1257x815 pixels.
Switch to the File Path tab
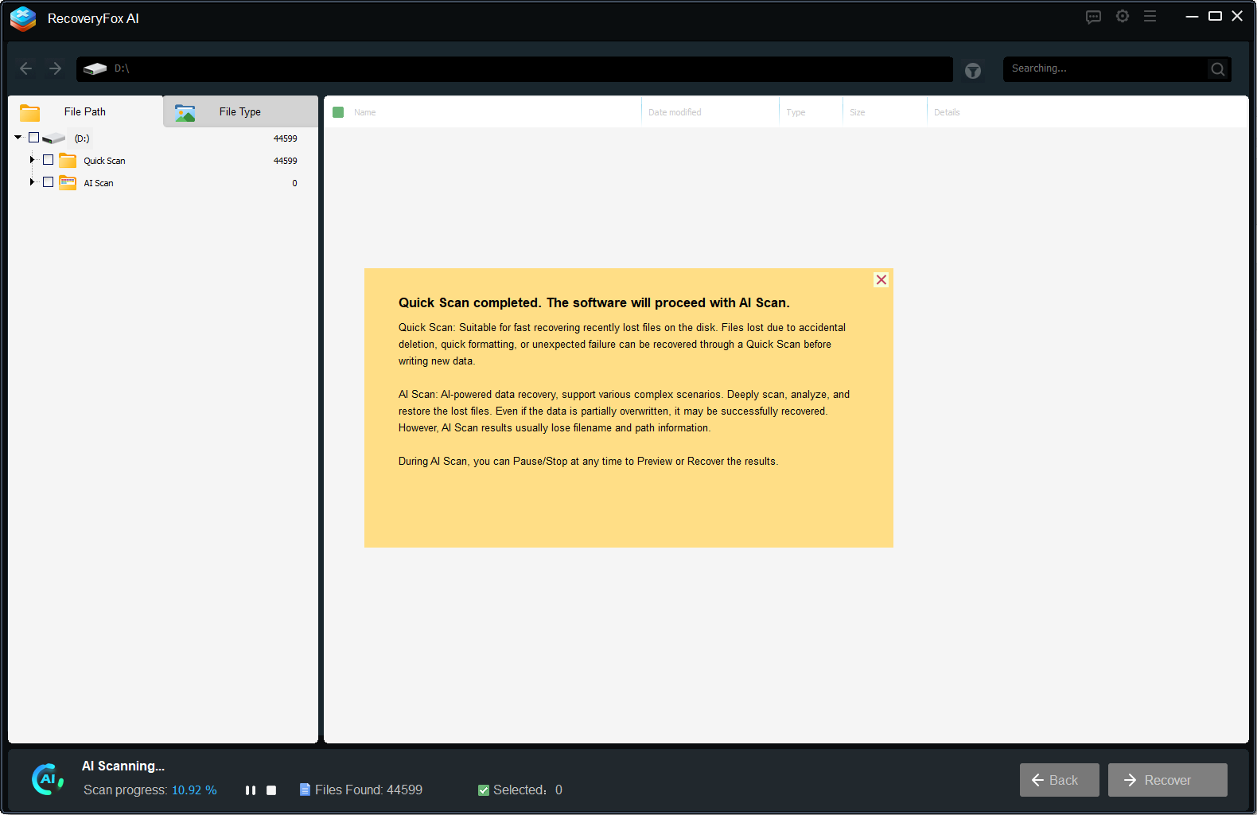coord(85,111)
